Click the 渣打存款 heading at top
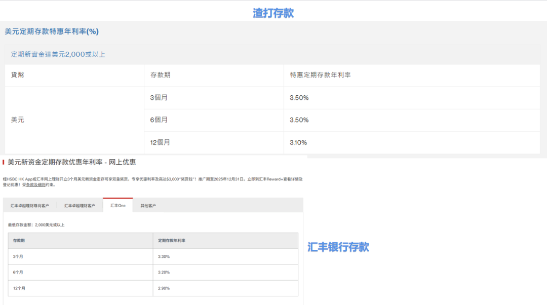The height and width of the screenshot is (305, 547). [273, 13]
